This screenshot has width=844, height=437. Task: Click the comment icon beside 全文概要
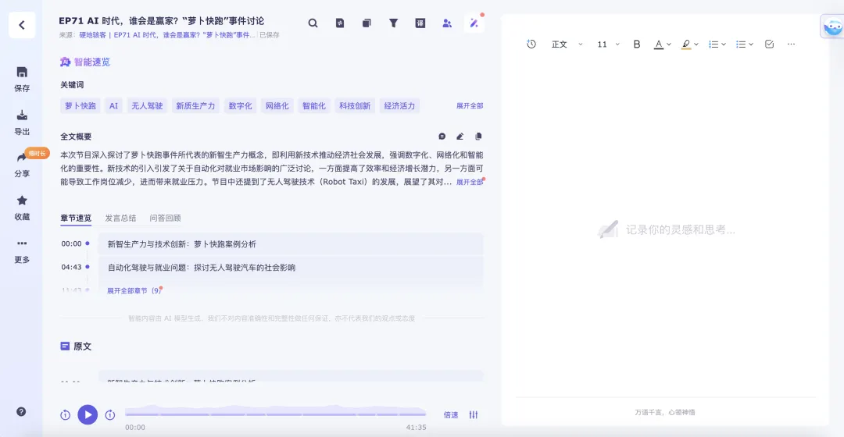[442, 137]
